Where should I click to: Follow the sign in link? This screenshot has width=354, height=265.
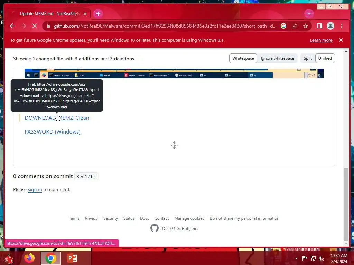point(35,189)
